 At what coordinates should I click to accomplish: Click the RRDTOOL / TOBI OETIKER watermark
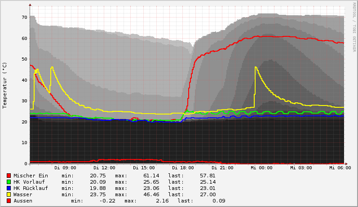(354, 27)
